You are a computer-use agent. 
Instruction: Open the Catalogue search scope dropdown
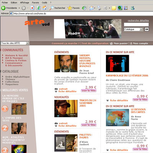click(133, 29)
